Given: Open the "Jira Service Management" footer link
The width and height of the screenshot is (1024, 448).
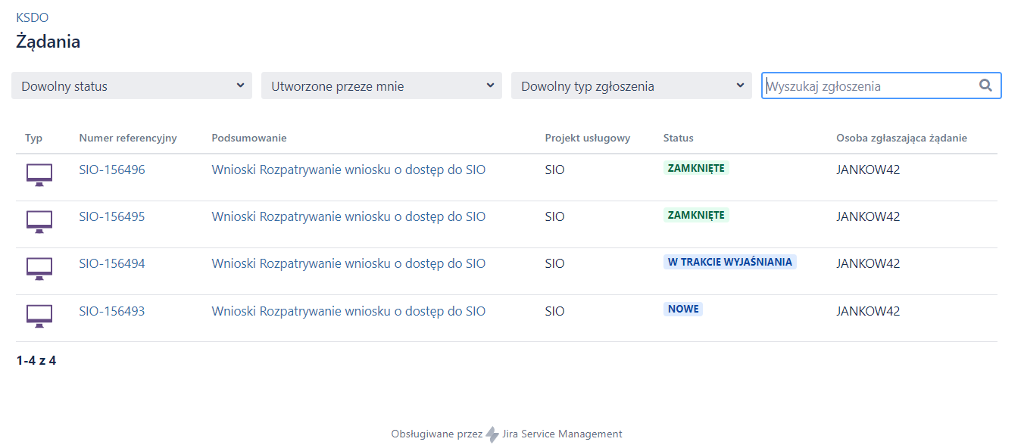Looking at the screenshot, I should pyautogui.click(x=562, y=434).
